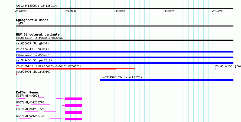Click the nsv1154949 (Lou2014) label

pos(32,49)
